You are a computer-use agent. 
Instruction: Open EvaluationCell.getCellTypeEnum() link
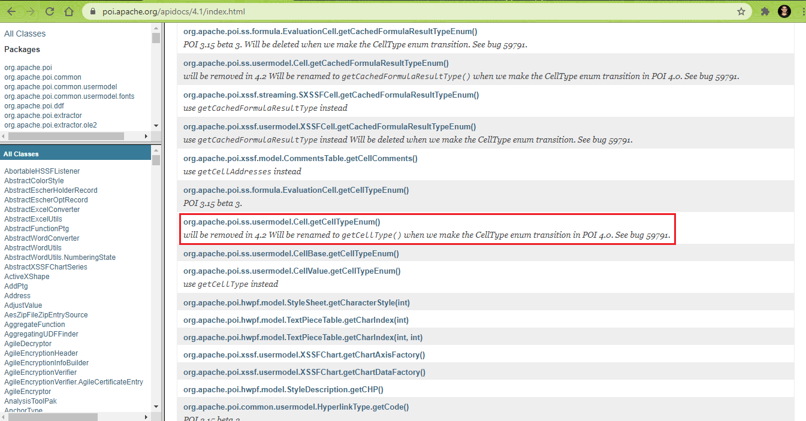[296, 190]
